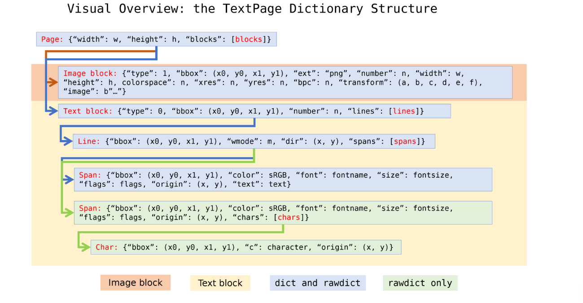The width and height of the screenshot is (583, 303).
Task: Click '“ext”: “png”' in Image block box
Action: 320,74
